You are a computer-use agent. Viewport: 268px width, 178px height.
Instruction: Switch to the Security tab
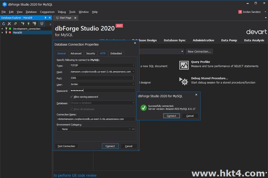[x=91, y=53]
